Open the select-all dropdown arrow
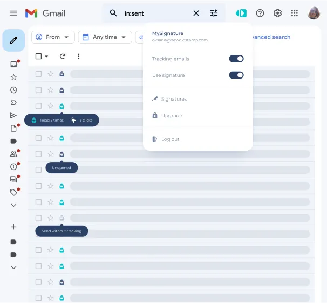327x303 pixels. (47, 57)
